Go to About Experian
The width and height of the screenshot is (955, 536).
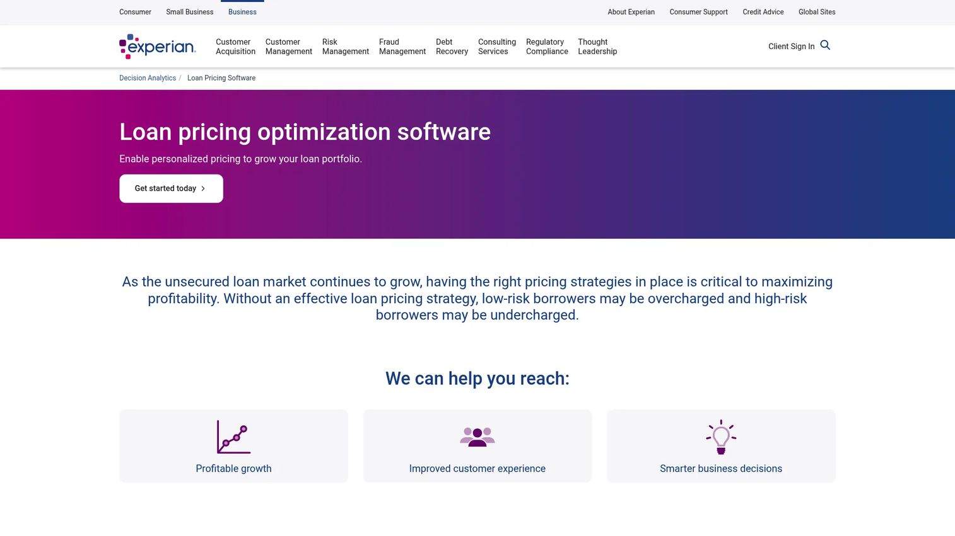click(631, 12)
